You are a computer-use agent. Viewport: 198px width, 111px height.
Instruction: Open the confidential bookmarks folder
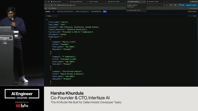coord(53,8)
